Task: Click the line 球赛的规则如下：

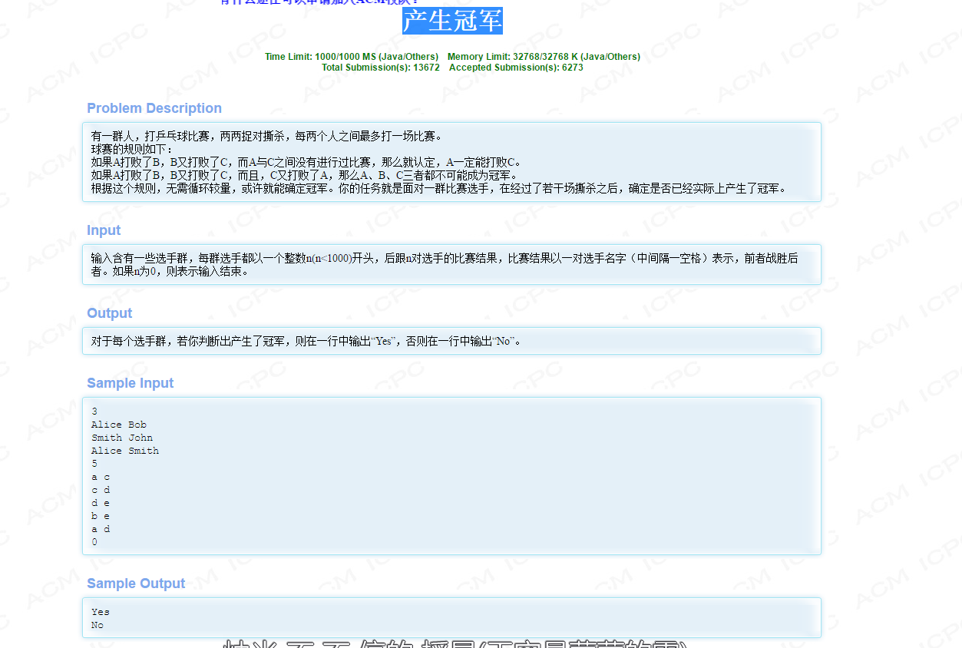Action: (133, 150)
